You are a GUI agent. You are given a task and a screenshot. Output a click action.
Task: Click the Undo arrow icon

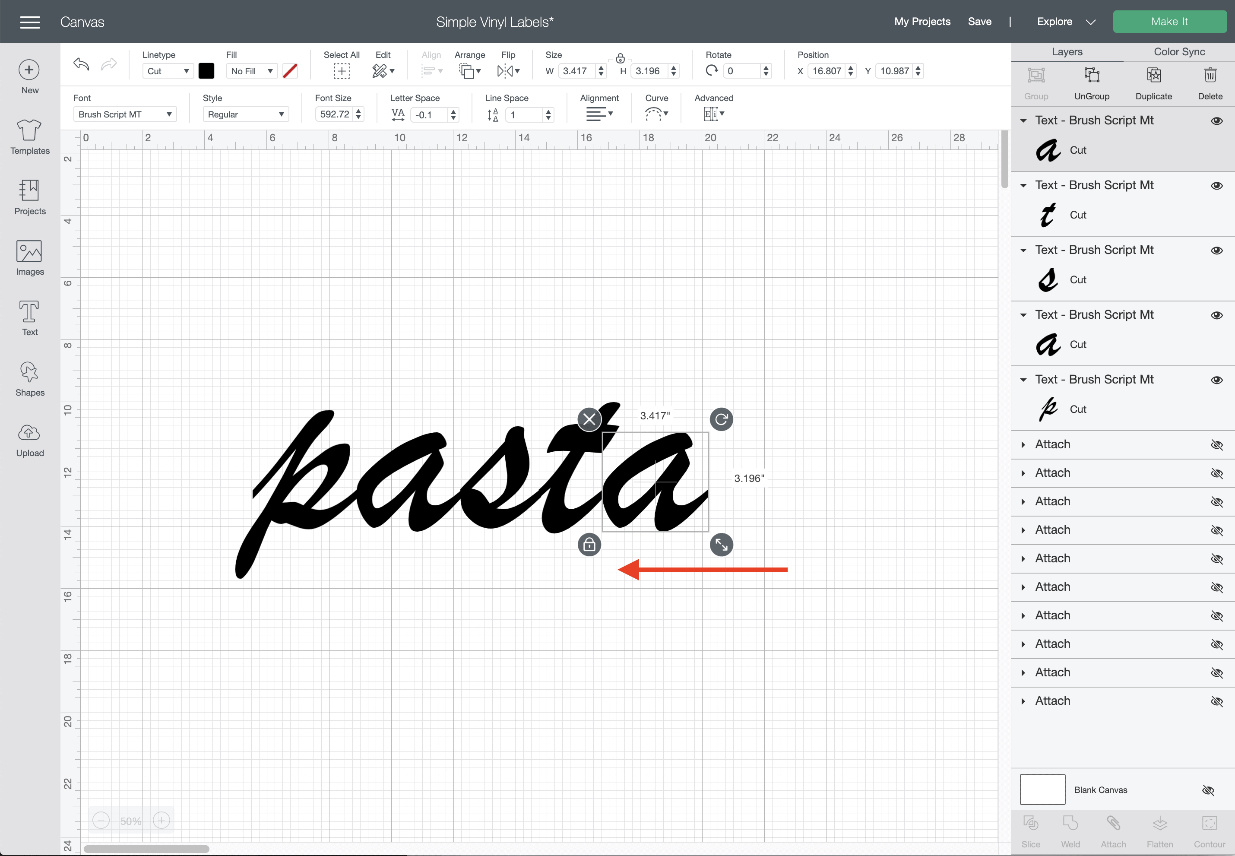tap(81, 65)
